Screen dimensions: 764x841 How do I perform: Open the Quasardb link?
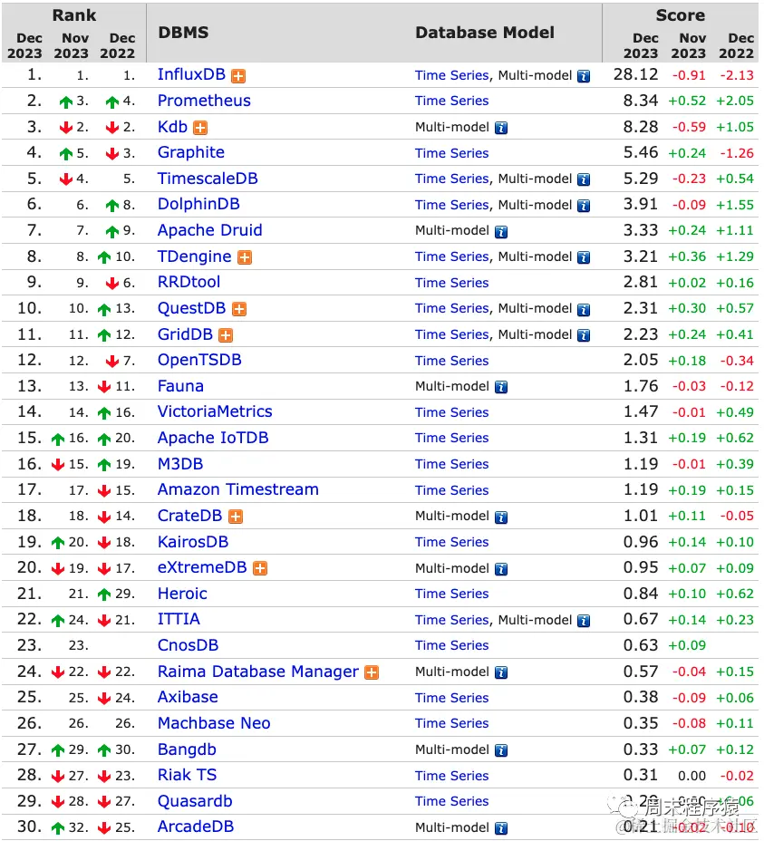pyautogui.click(x=195, y=801)
